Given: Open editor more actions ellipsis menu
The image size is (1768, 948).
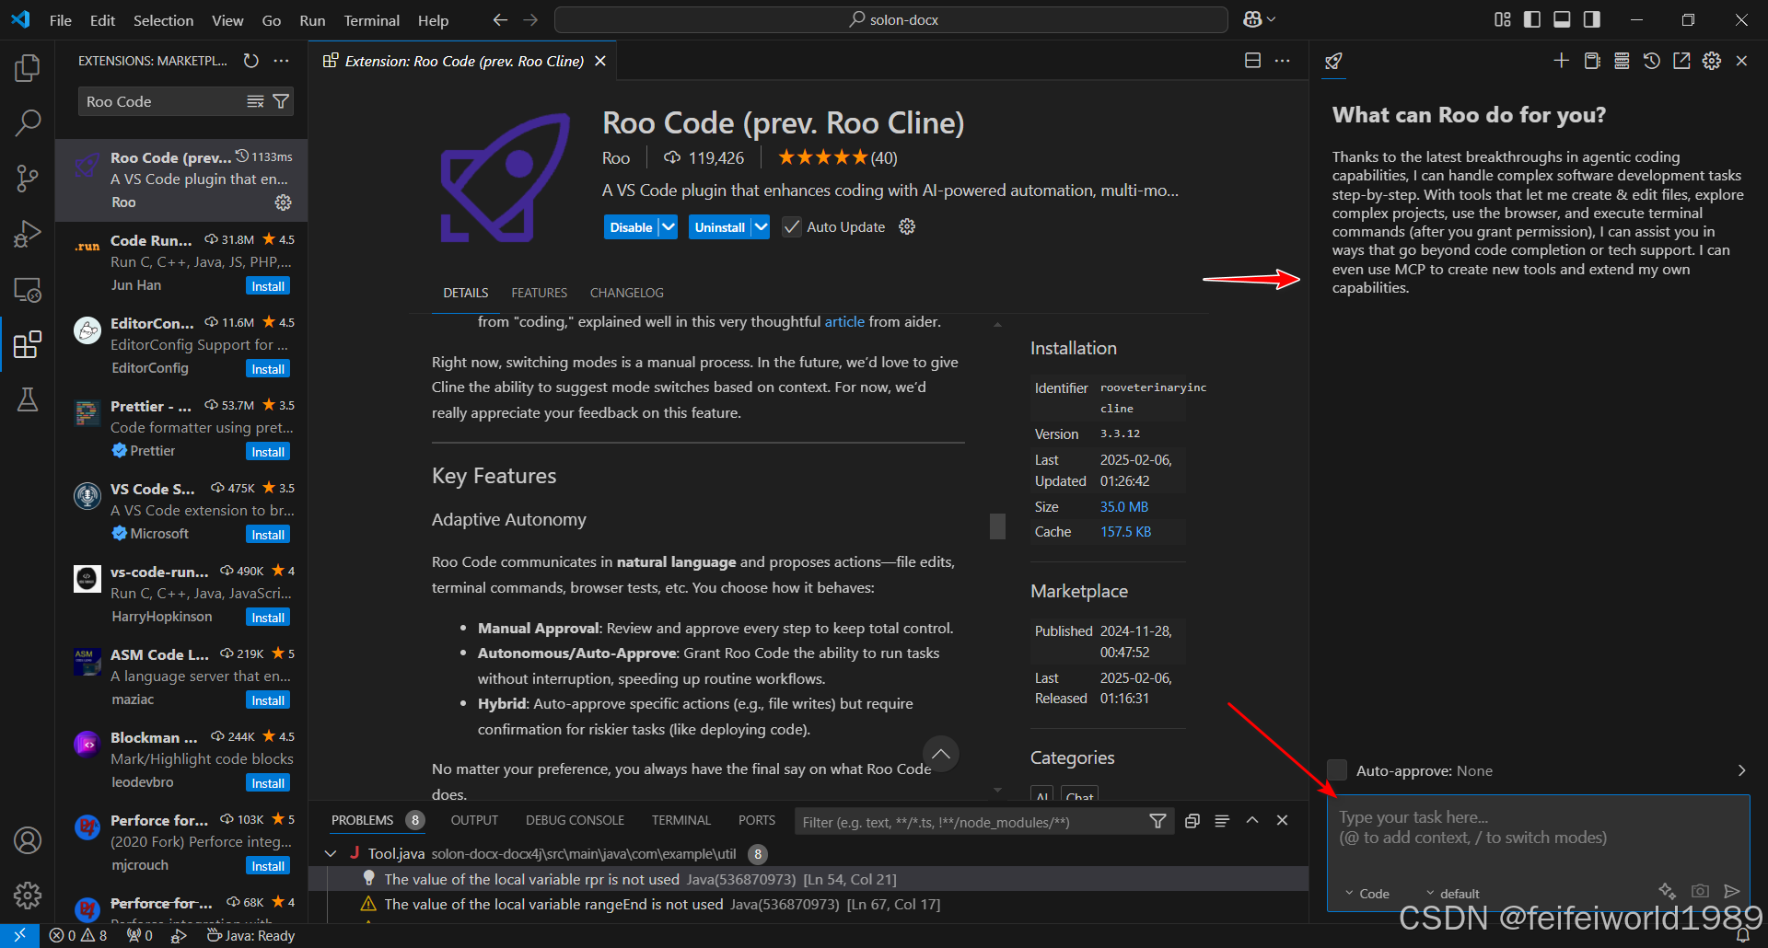Looking at the screenshot, I should [1283, 61].
